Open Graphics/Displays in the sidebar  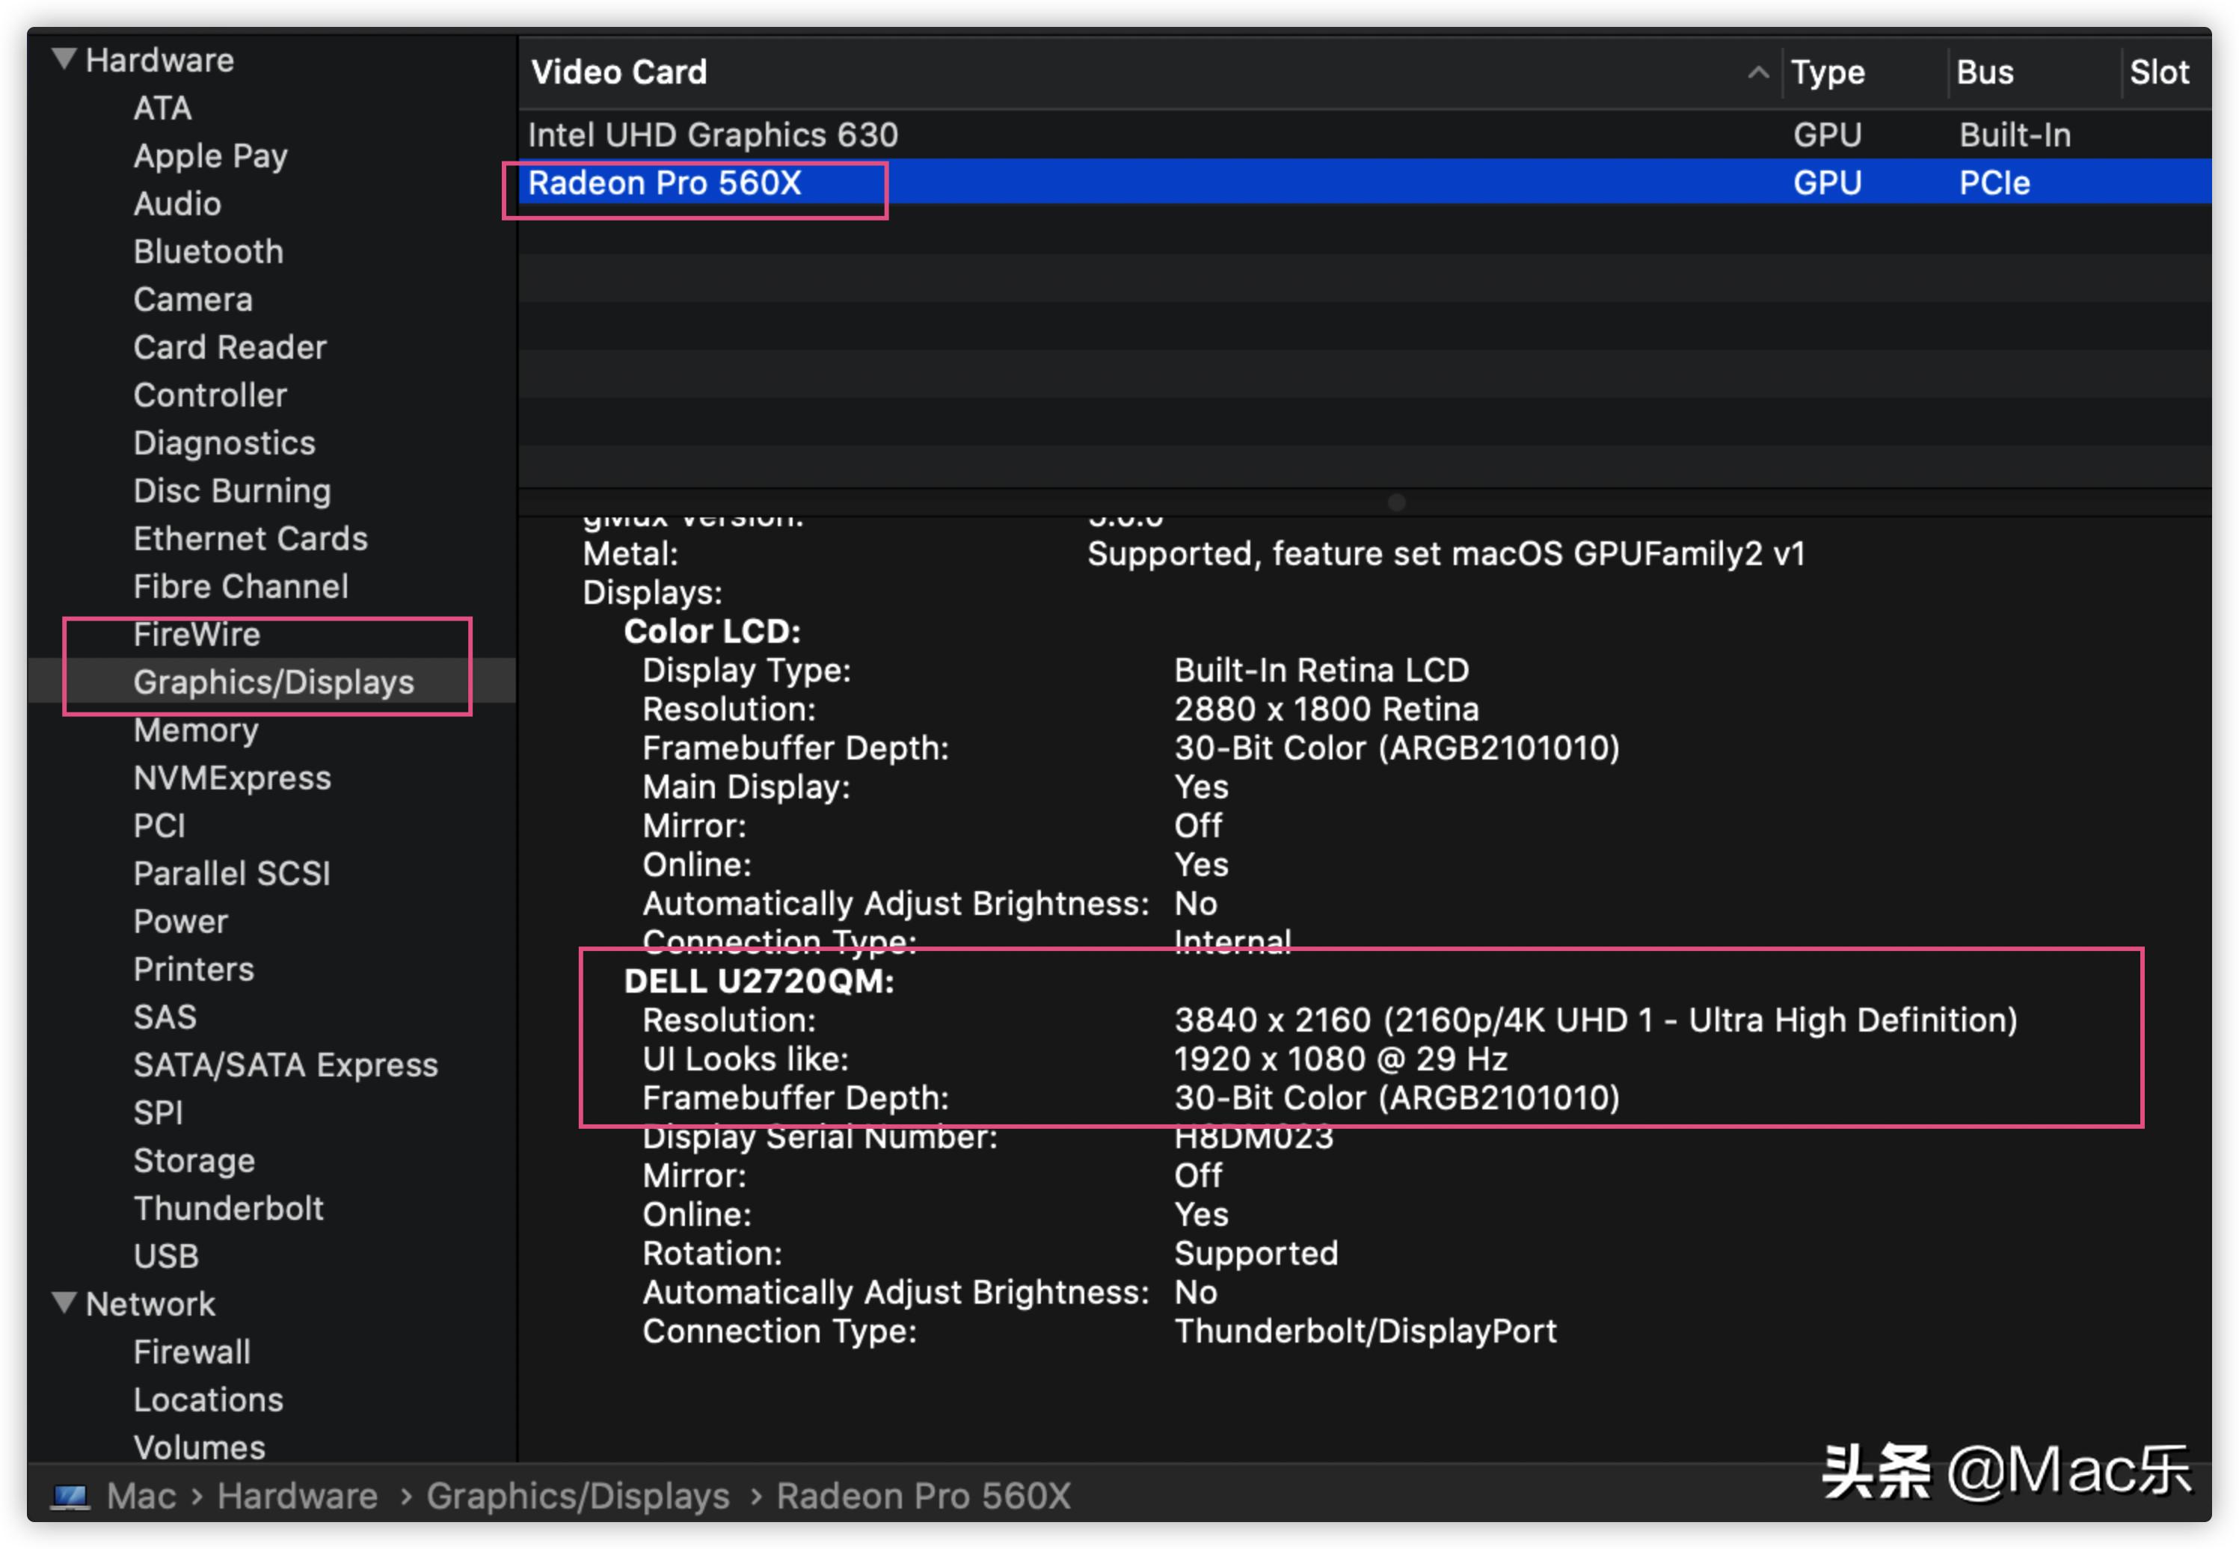(274, 681)
